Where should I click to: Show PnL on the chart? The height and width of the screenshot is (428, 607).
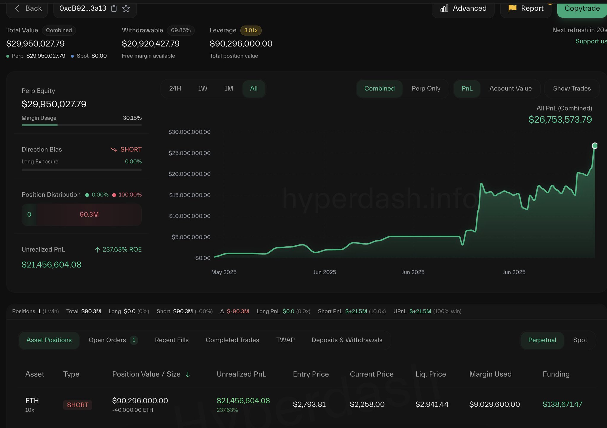467,88
